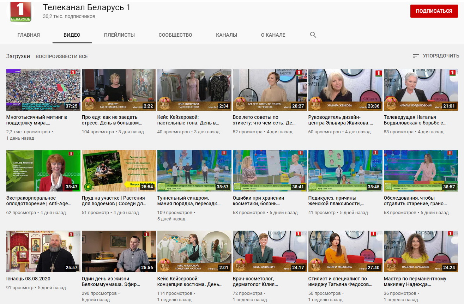
Task: Open title Кейс Кейзеровой: концепция костюма
Action: (190, 282)
